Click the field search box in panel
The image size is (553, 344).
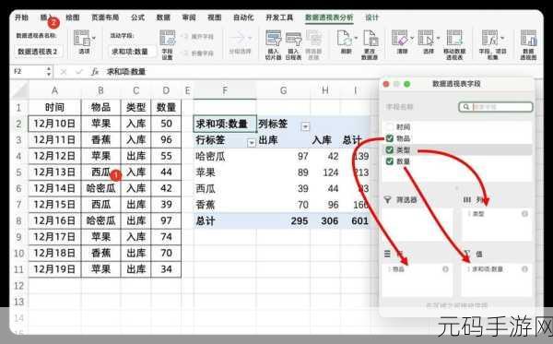point(496,107)
